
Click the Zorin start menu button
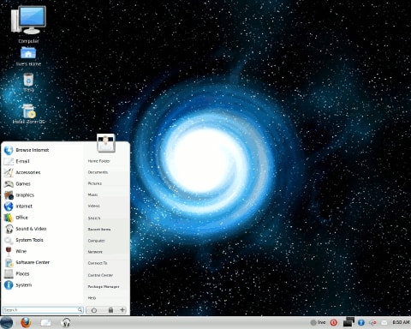pyautogui.click(x=7, y=323)
